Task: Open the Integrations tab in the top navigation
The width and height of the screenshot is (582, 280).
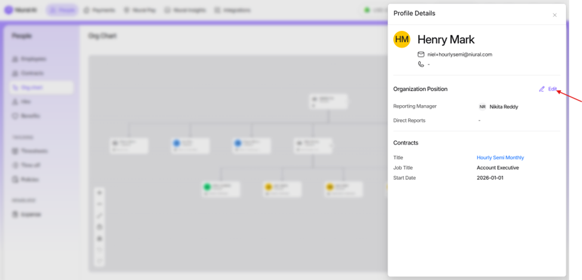Action: pyautogui.click(x=232, y=10)
